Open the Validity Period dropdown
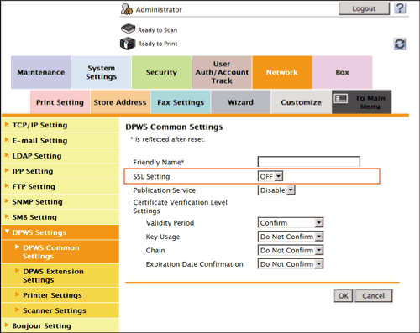This screenshot has width=420, height=333. coord(291,223)
